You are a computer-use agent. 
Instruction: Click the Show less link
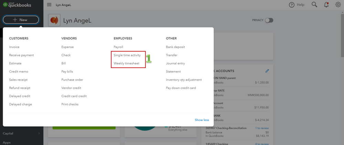202,120
